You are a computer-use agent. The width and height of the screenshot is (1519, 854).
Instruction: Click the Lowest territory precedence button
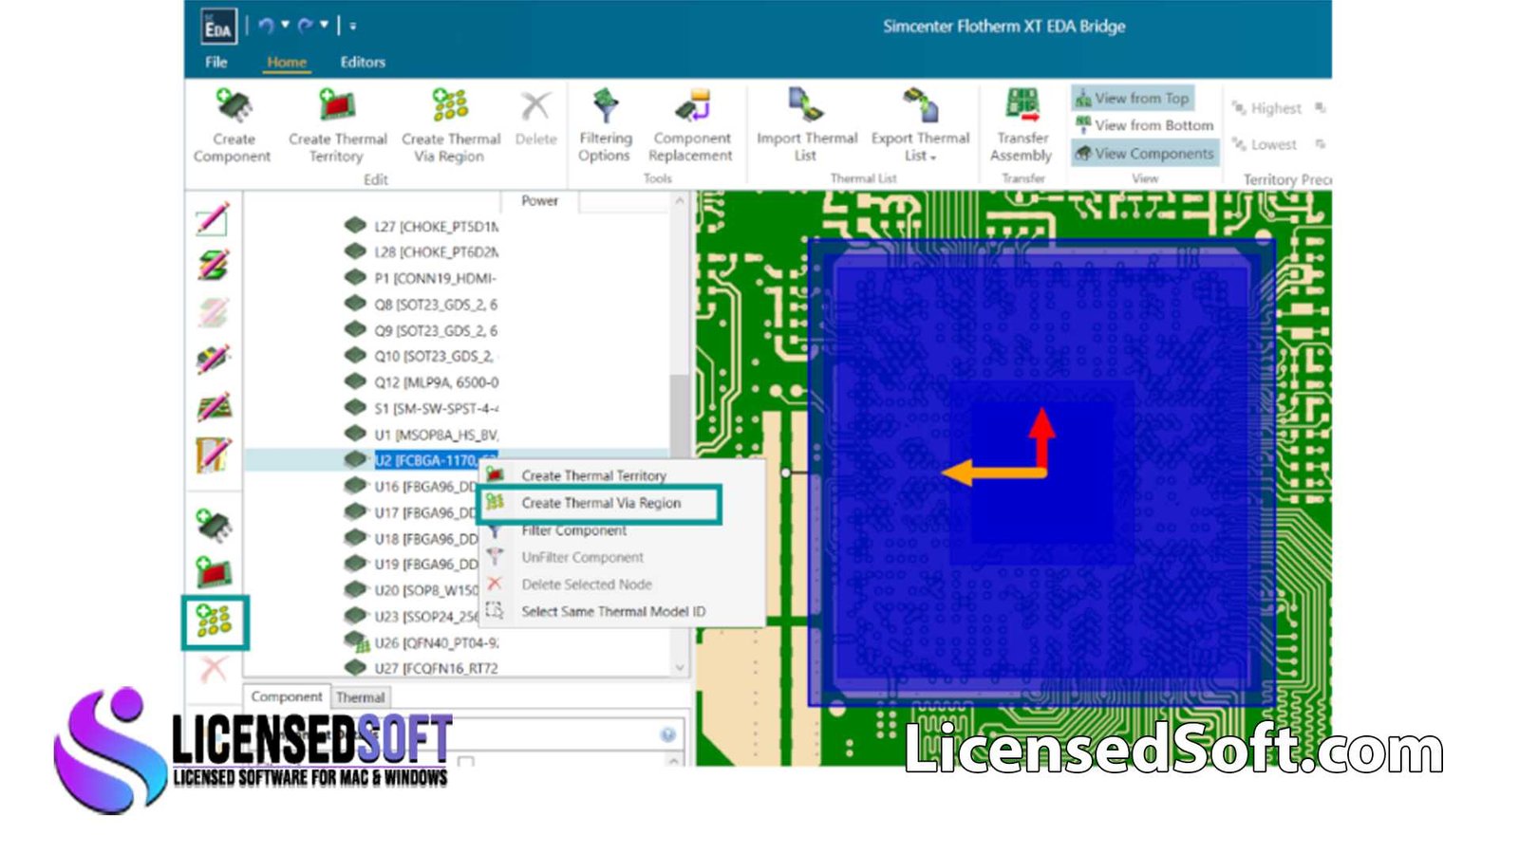[1264, 144]
